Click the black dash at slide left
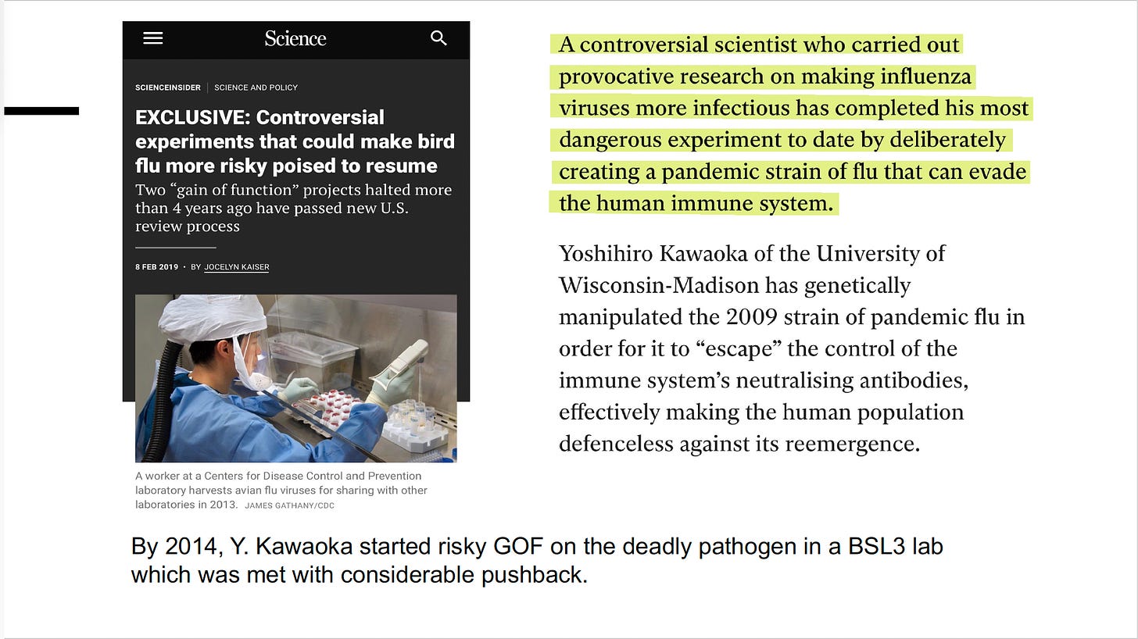Viewport: 1138px width, 639px height. 41,111
